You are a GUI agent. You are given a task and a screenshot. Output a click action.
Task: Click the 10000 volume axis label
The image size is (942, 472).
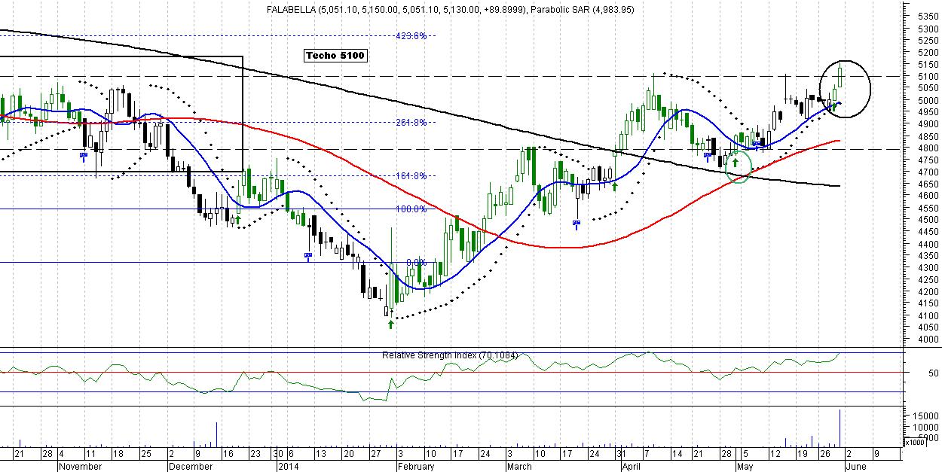(x=928, y=428)
